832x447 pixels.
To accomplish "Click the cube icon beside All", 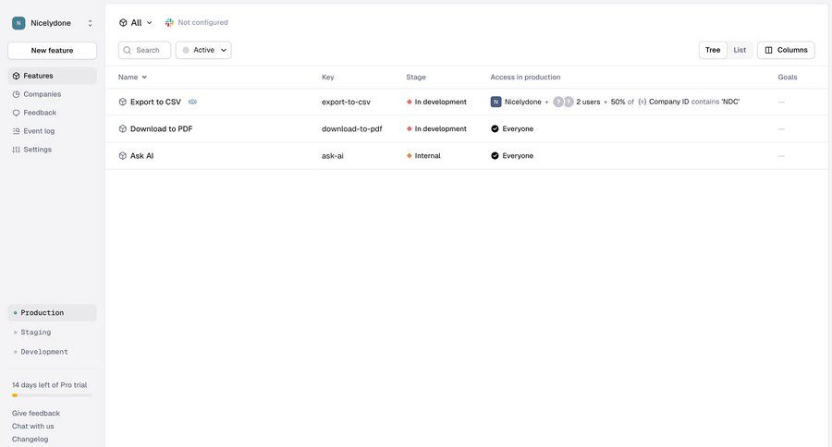I will coord(123,23).
